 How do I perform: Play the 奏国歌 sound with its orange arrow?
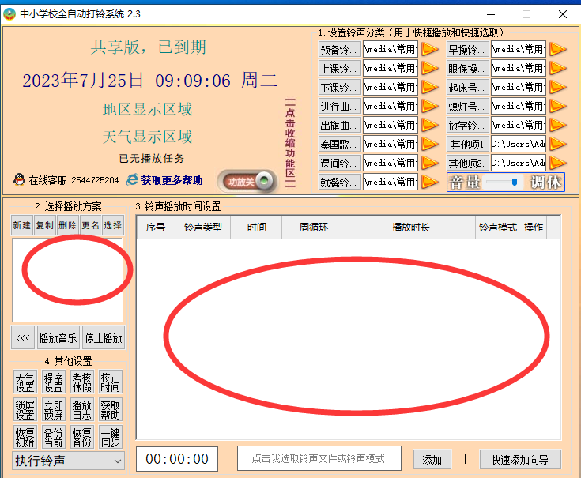(429, 144)
